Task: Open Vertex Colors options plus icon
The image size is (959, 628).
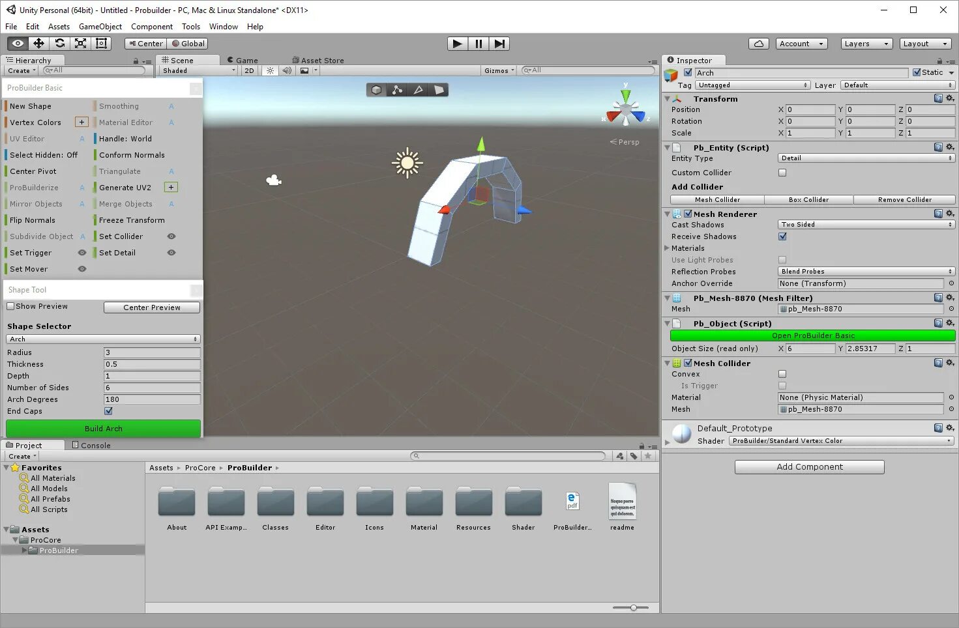Action: (x=81, y=122)
